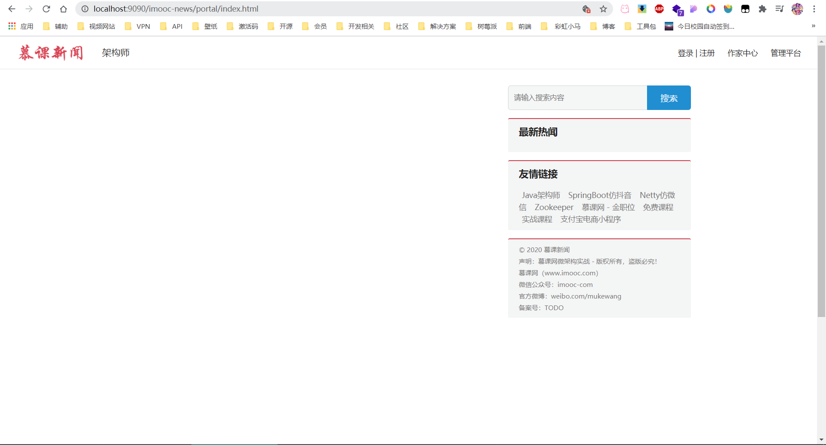
Task: Bookmark this page with the star
Action: pos(603,9)
